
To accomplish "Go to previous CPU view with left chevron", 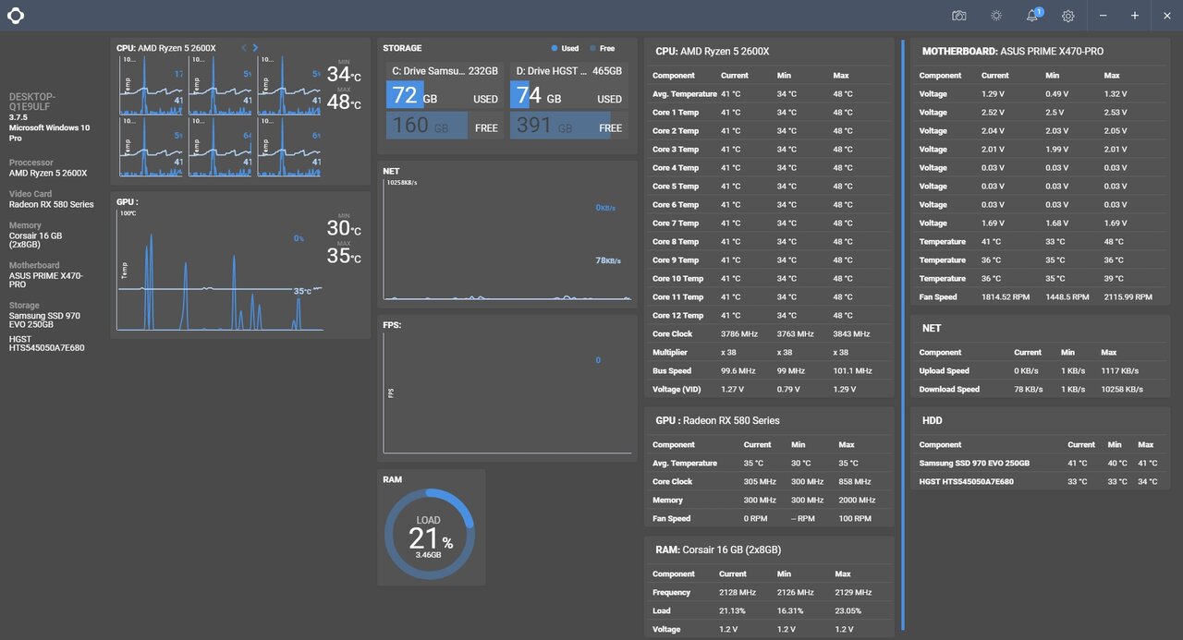I will click(244, 48).
